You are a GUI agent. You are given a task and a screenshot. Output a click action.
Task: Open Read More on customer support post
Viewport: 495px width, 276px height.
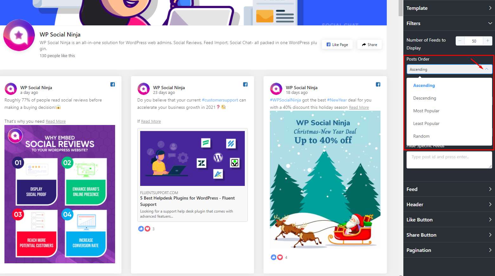click(151, 121)
